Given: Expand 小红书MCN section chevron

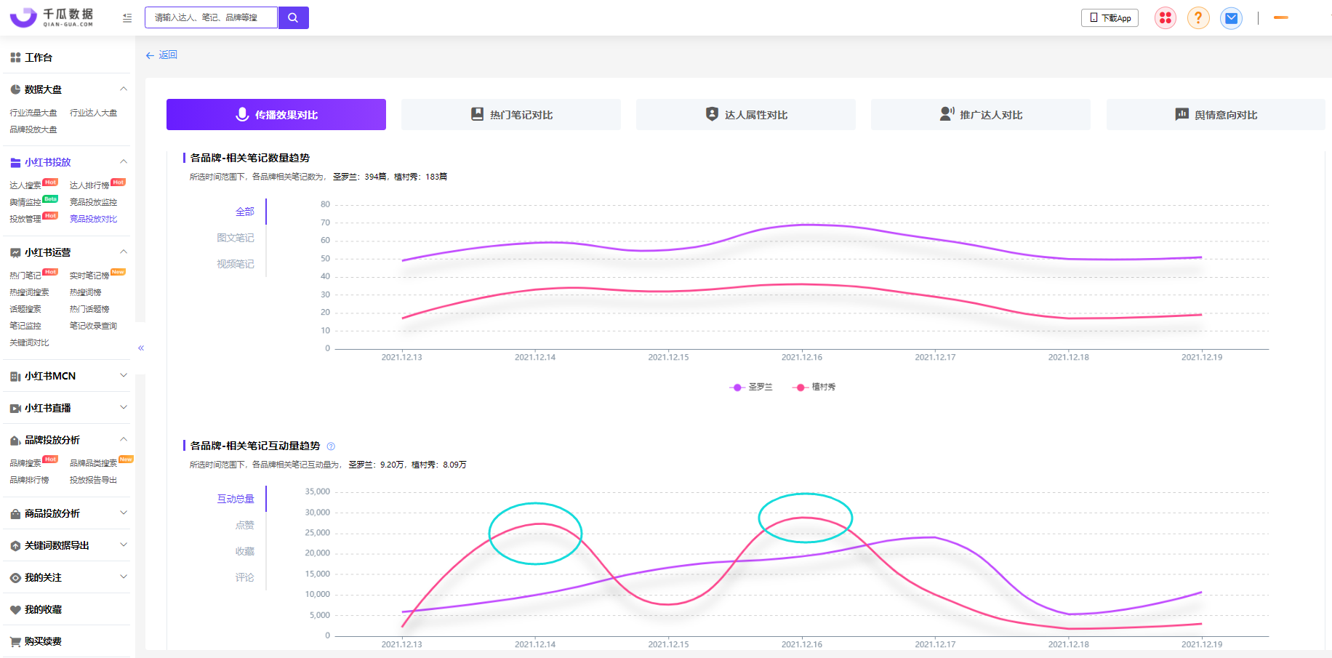Looking at the screenshot, I should 124,375.
